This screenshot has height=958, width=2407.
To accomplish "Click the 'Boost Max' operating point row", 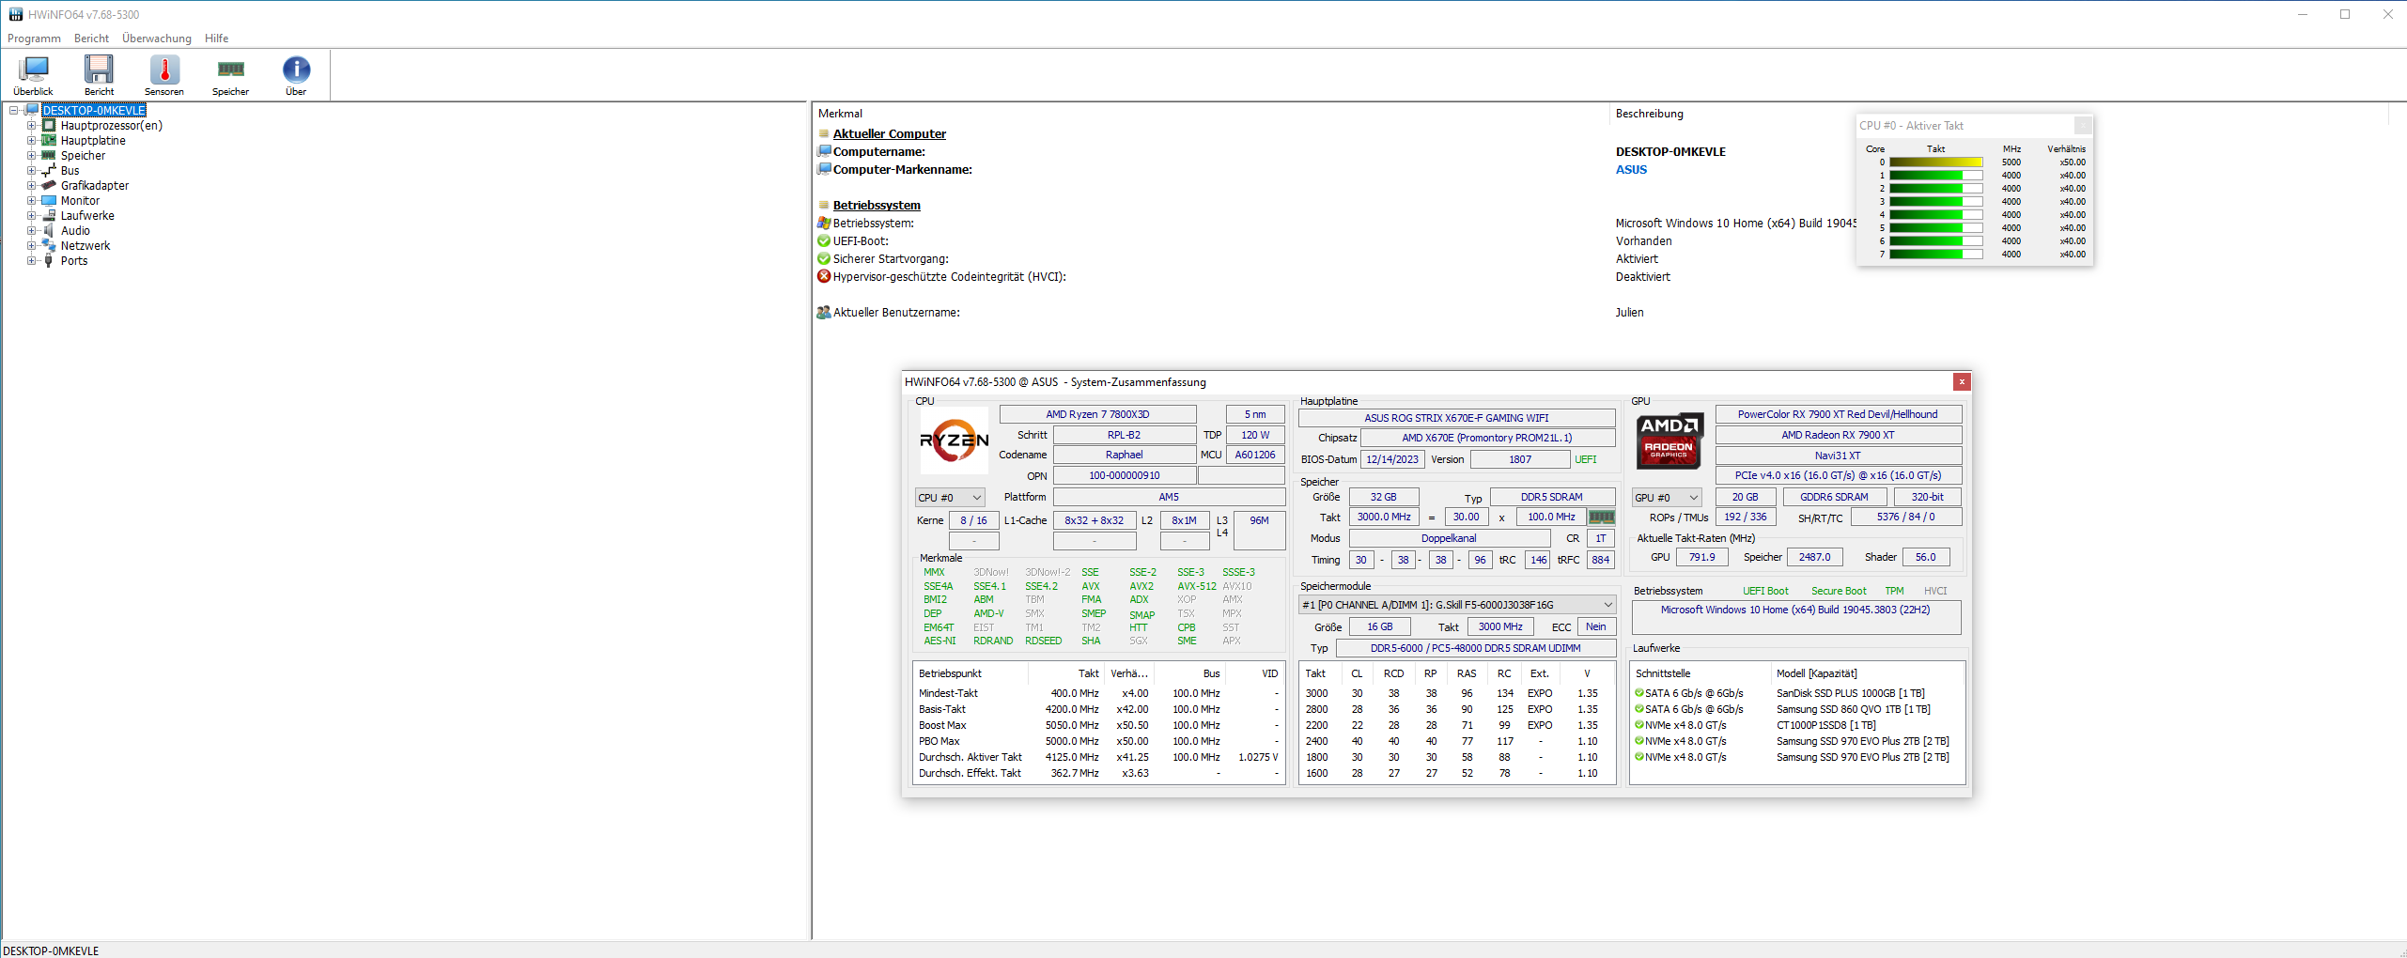I will 1098,725.
